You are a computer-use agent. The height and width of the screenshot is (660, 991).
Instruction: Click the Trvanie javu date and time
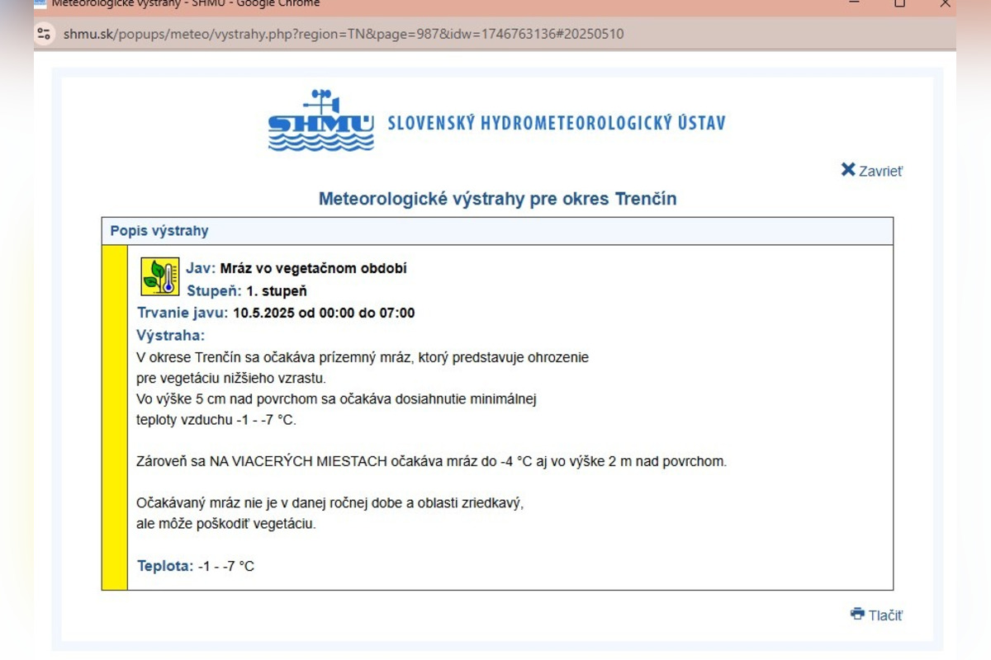point(324,313)
